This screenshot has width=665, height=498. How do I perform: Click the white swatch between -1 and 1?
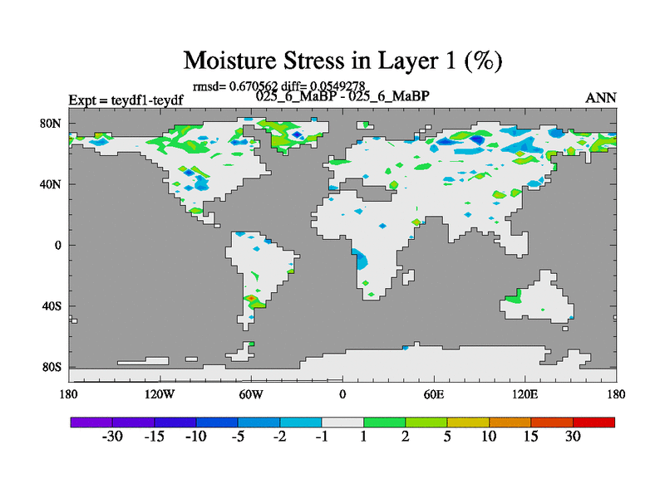(342, 422)
